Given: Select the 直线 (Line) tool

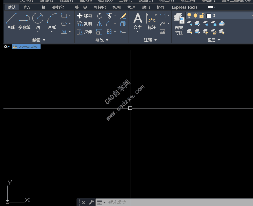Looking at the screenshot, I should [11, 21].
